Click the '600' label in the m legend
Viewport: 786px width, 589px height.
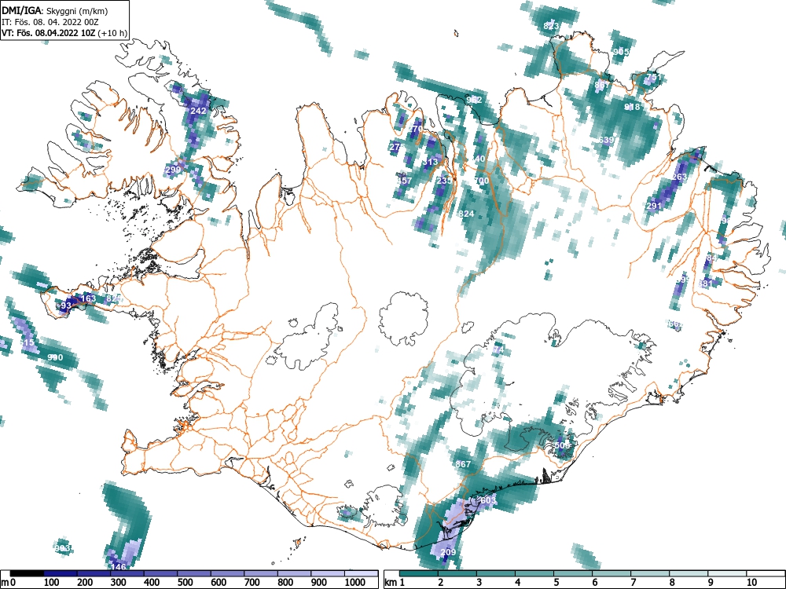point(219,582)
